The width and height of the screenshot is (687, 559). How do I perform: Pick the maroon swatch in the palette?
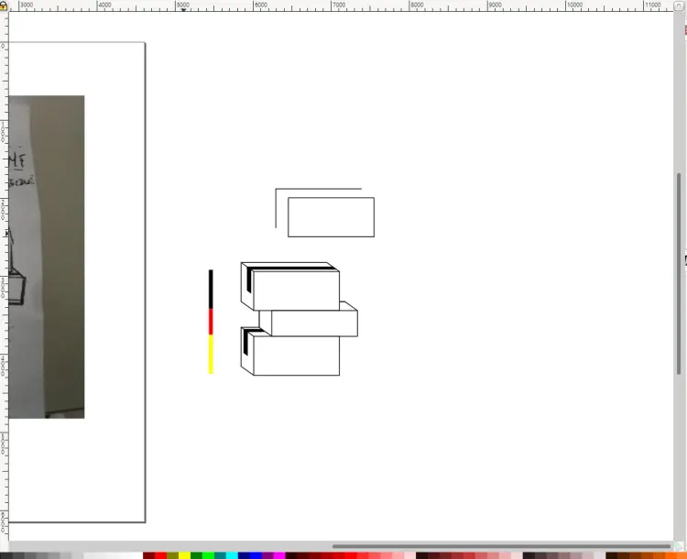pyautogui.click(x=149, y=556)
